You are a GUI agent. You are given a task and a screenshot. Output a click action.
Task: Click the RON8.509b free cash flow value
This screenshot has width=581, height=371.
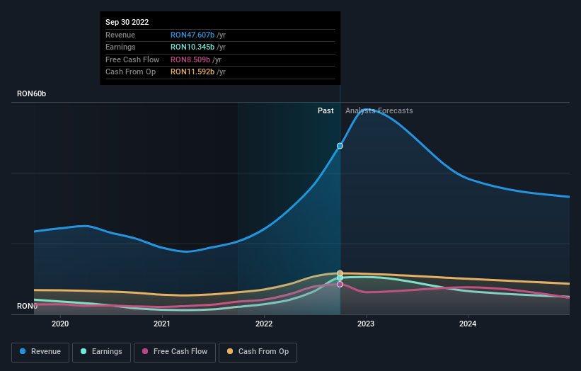(x=190, y=59)
